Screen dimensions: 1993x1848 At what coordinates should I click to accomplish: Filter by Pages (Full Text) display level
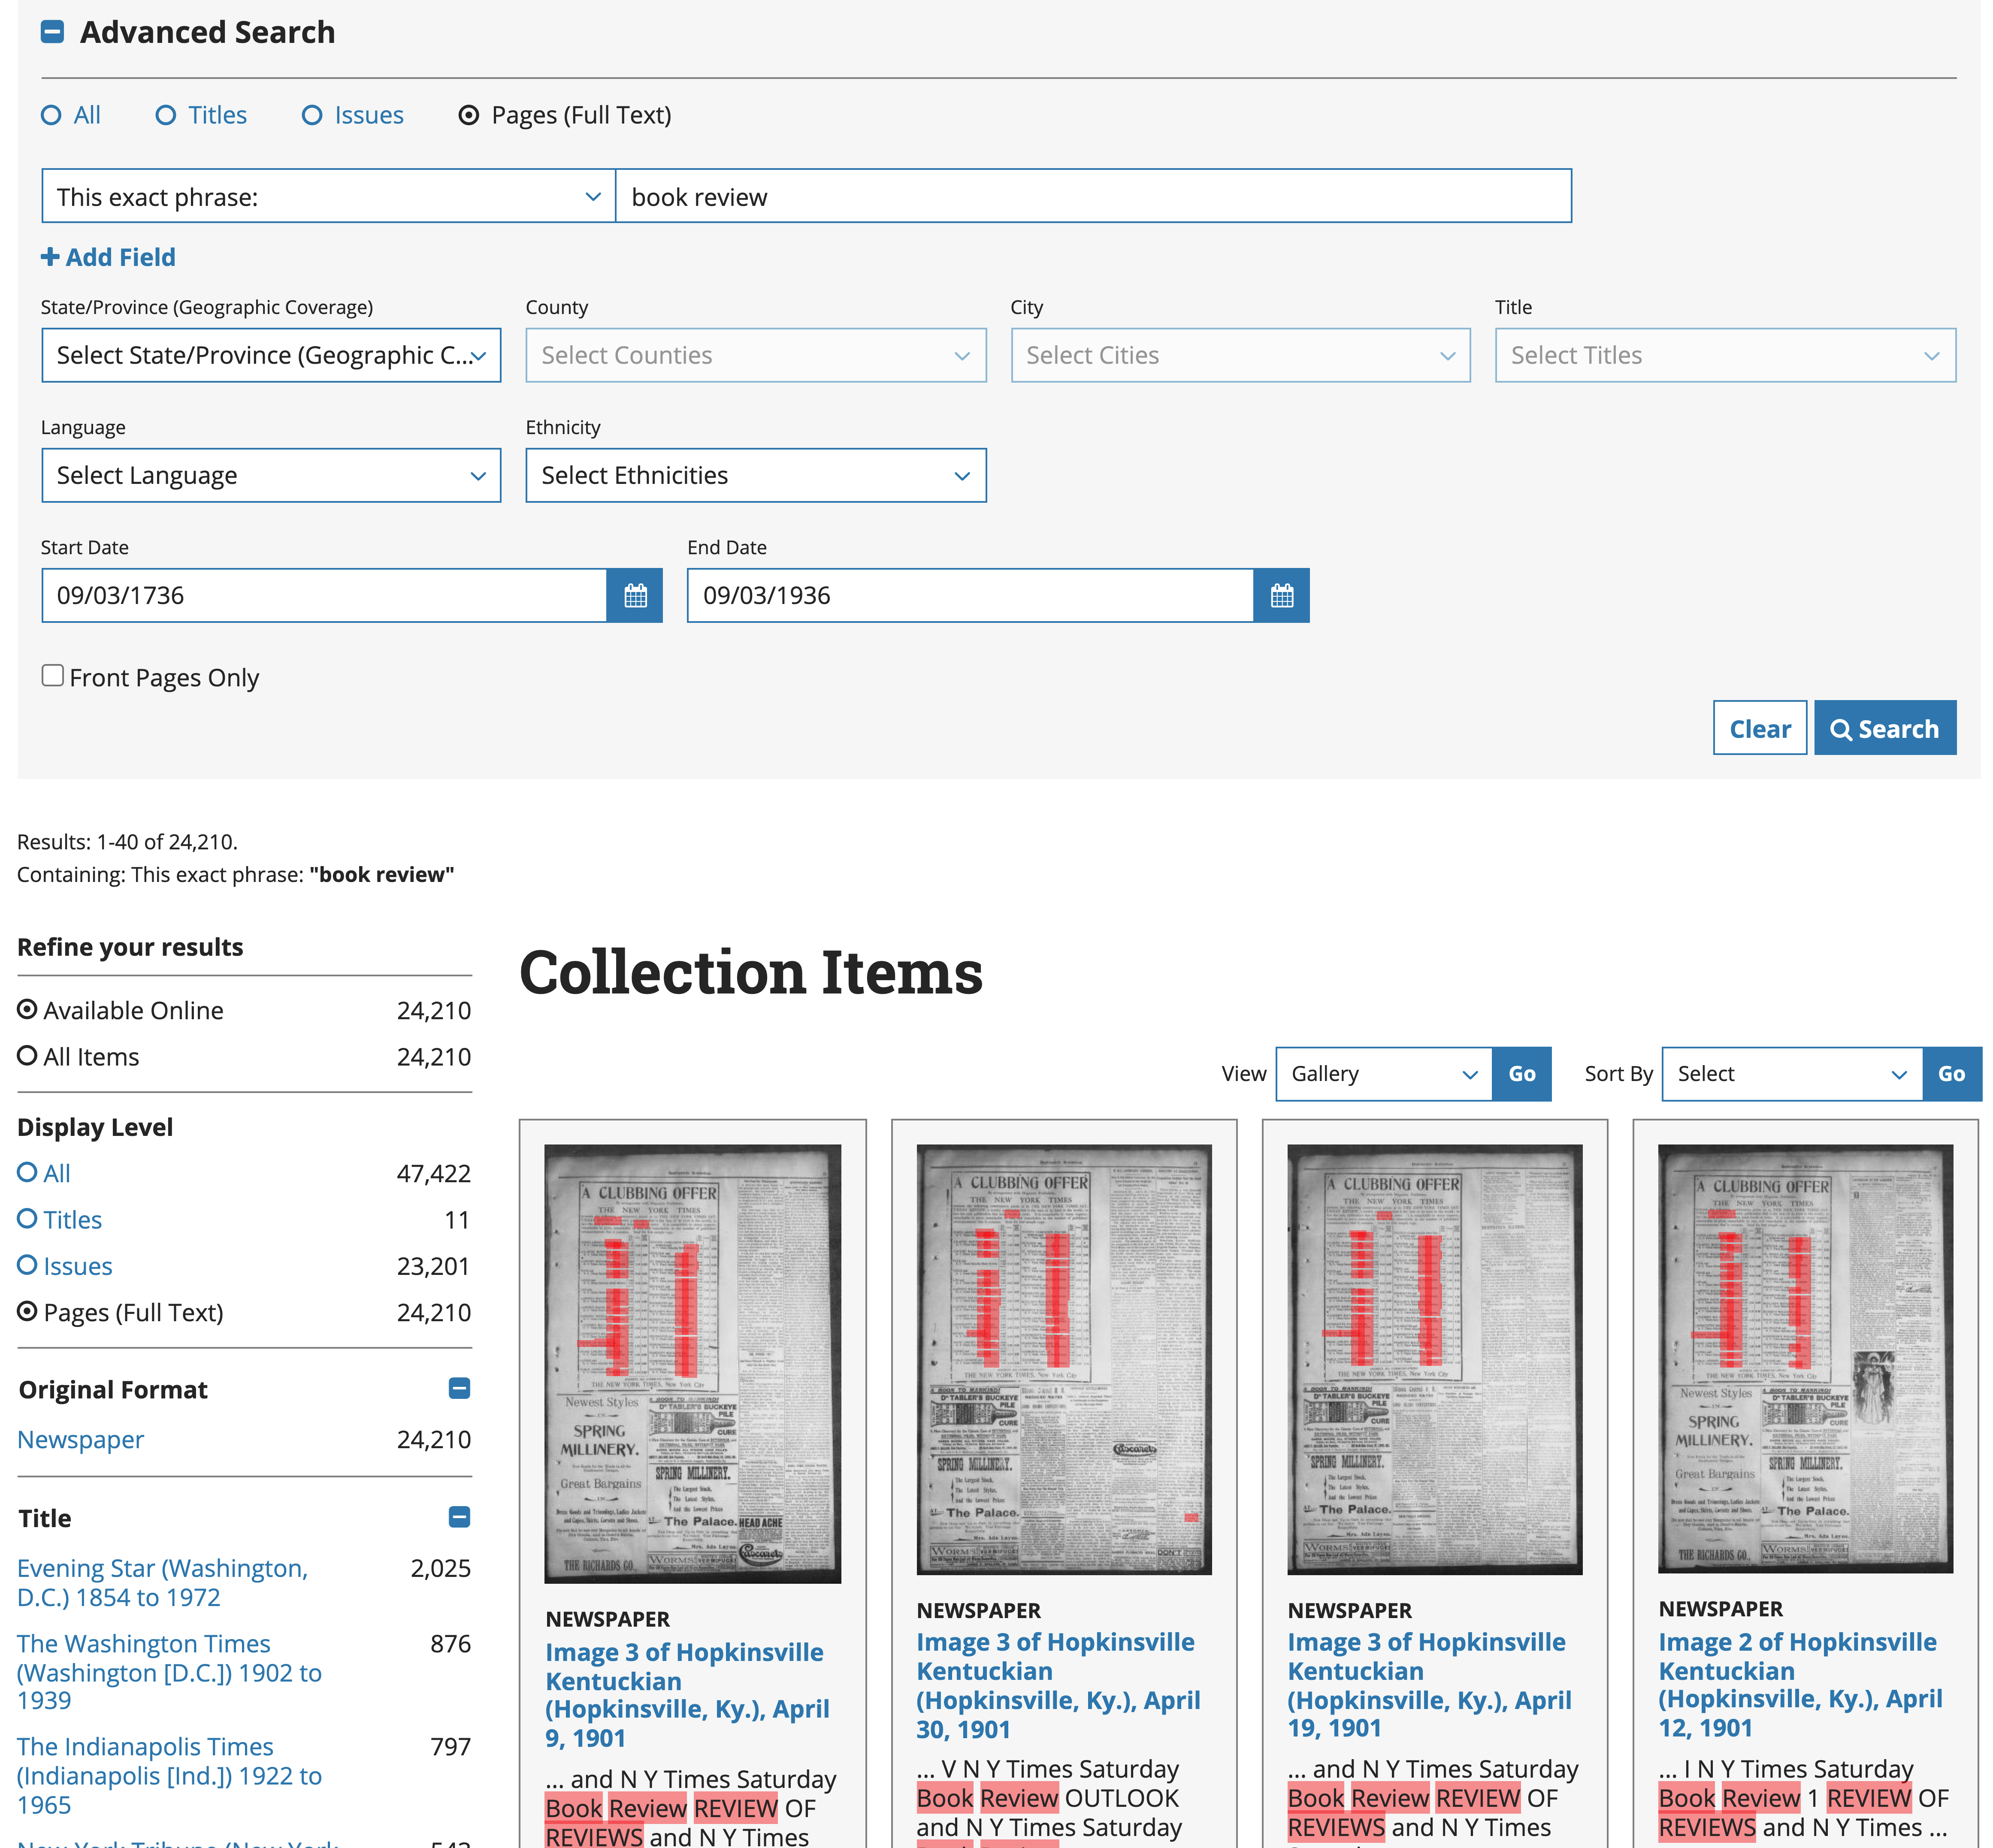[27, 1311]
